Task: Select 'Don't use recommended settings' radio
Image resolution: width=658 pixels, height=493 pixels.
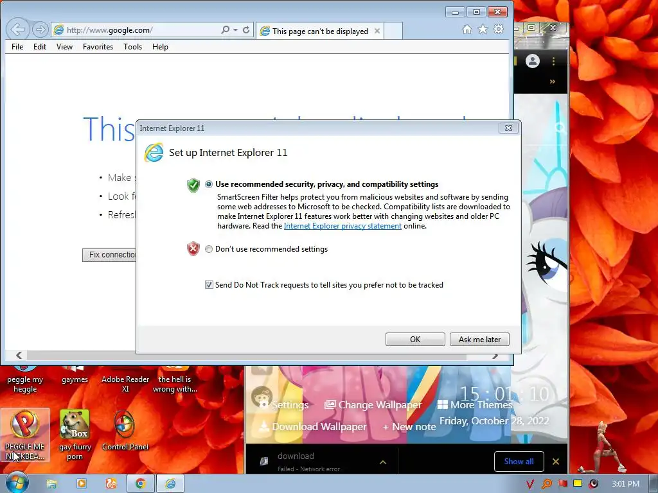Action: tap(209, 249)
